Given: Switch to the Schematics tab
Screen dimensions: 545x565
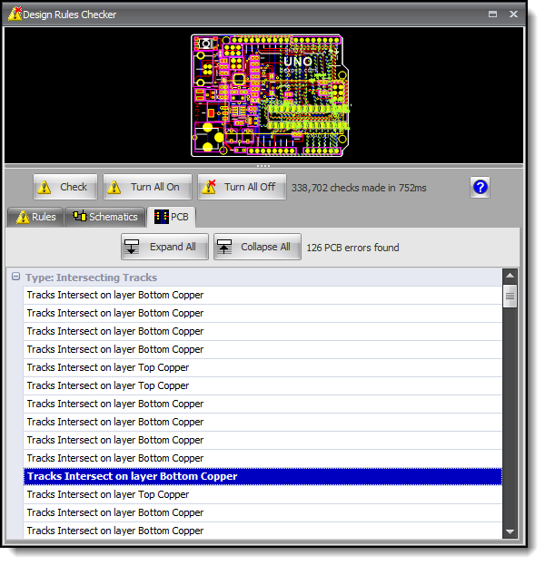Looking at the screenshot, I should click(x=105, y=217).
